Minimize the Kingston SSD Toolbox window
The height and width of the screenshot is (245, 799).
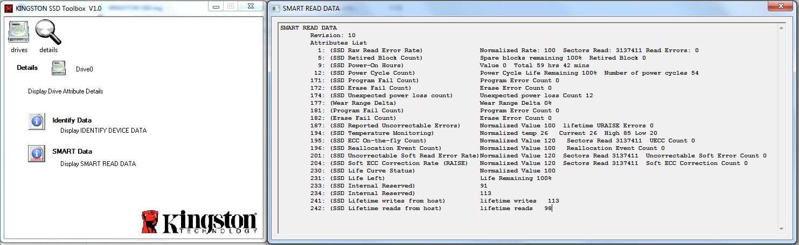click(x=217, y=6)
